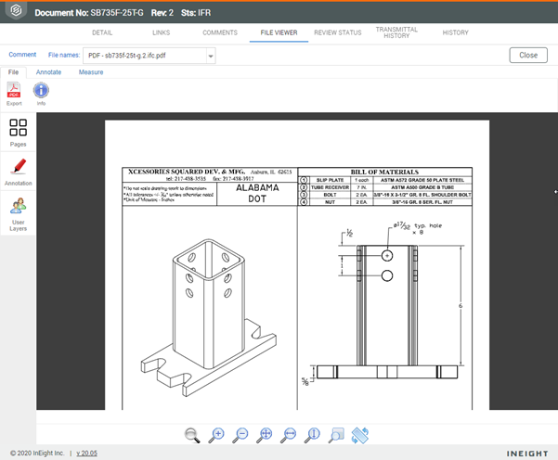This screenshot has height=460, width=558.
Task: Switch to the Measure ribbon tab
Action: coord(91,72)
